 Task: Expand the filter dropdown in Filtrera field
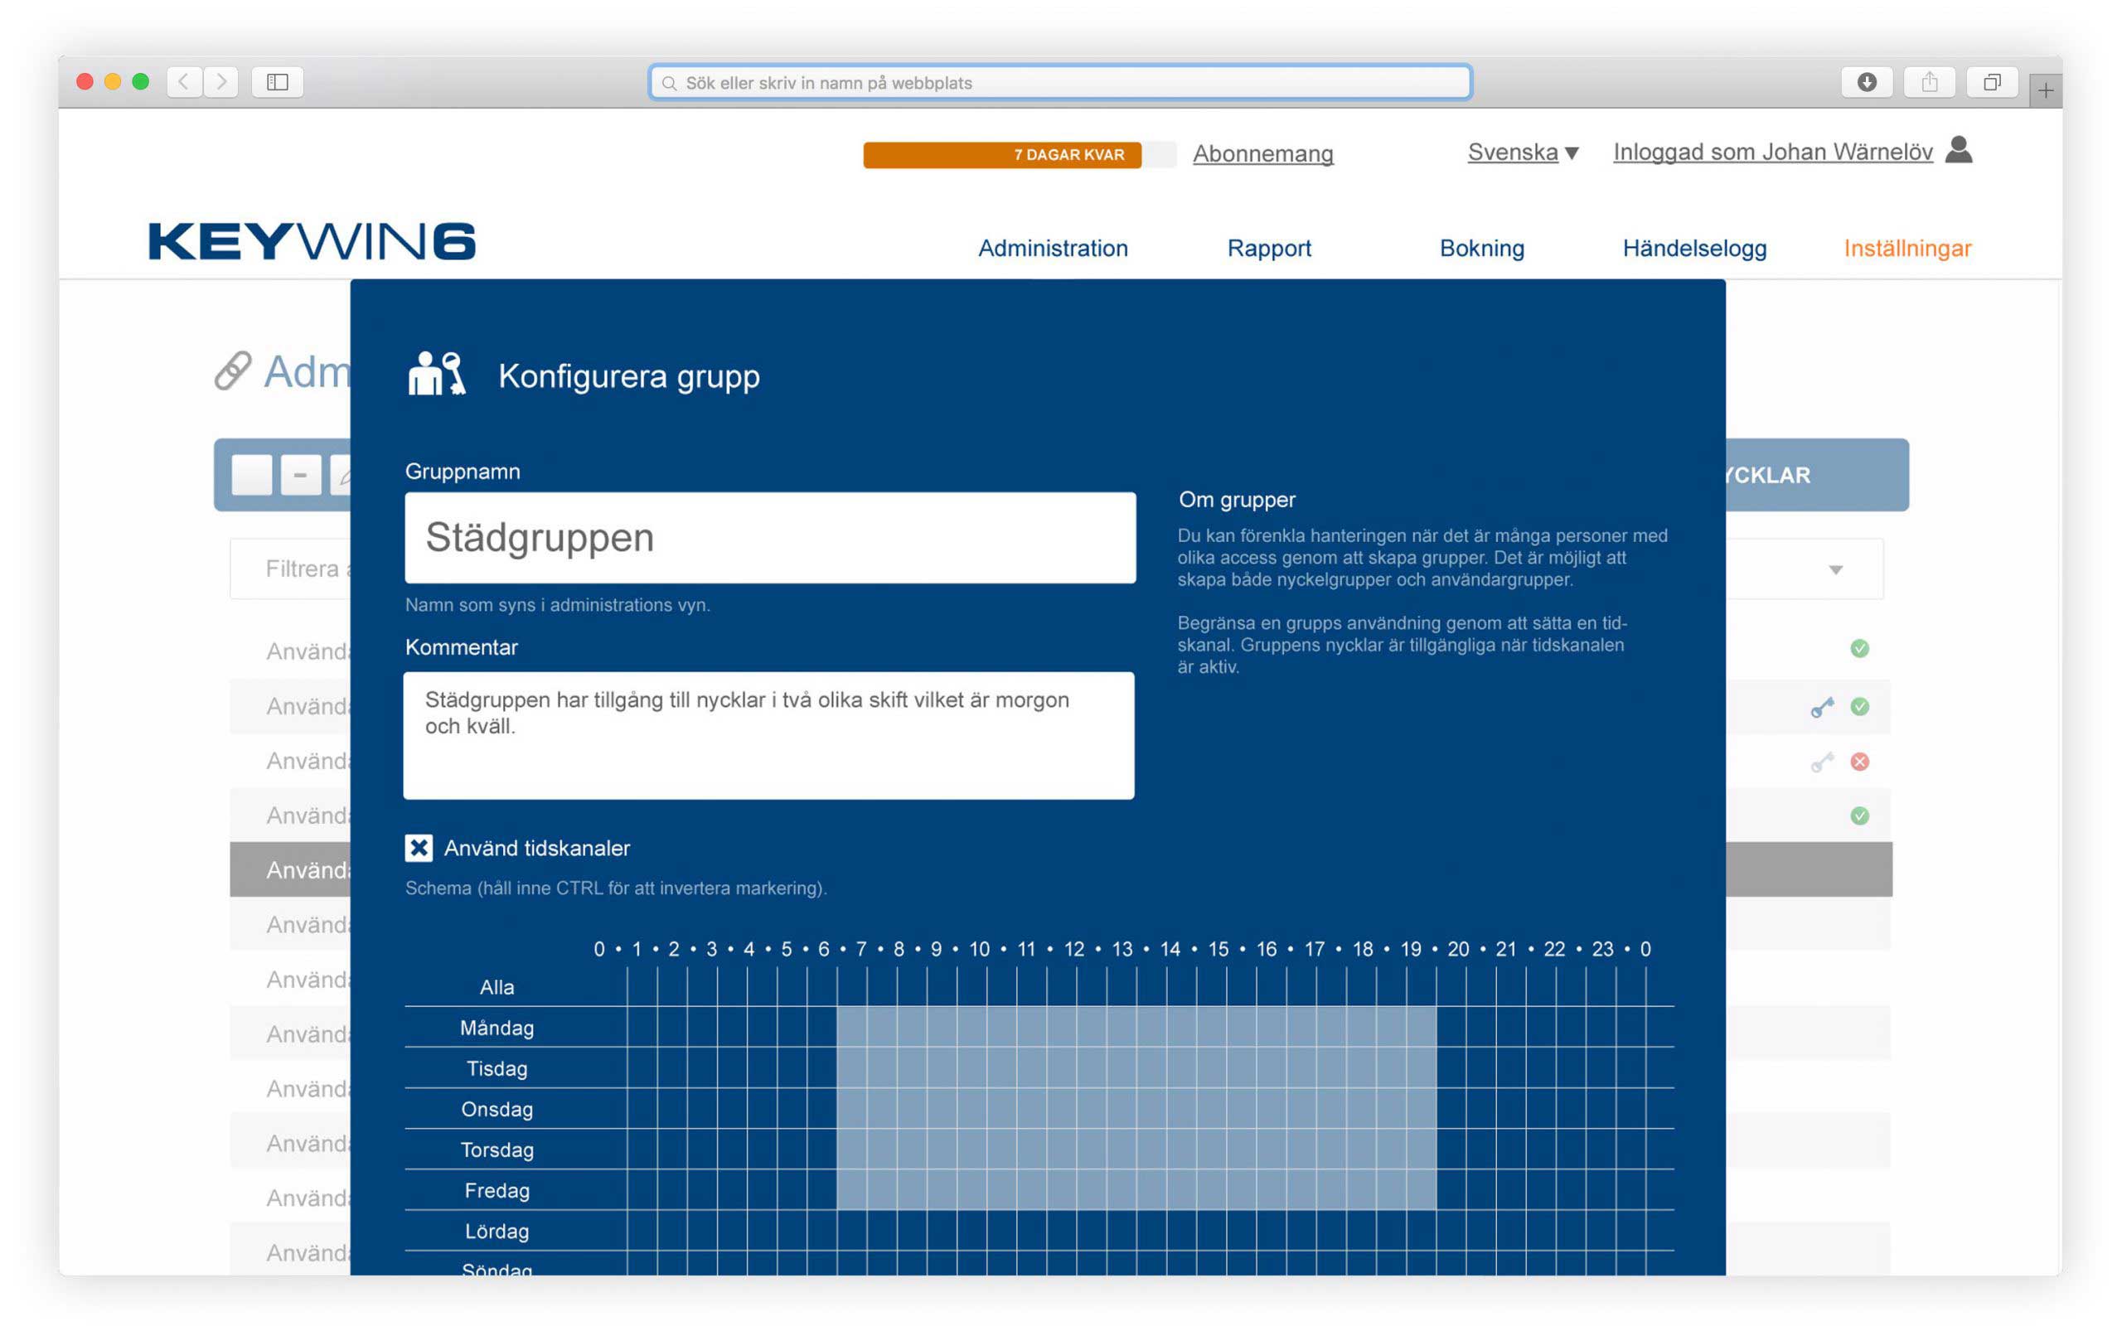pos(1835,570)
